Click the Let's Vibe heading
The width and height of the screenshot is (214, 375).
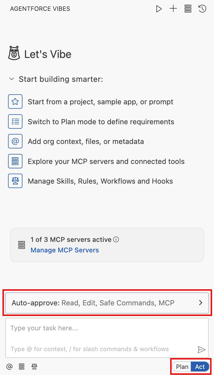(48, 54)
